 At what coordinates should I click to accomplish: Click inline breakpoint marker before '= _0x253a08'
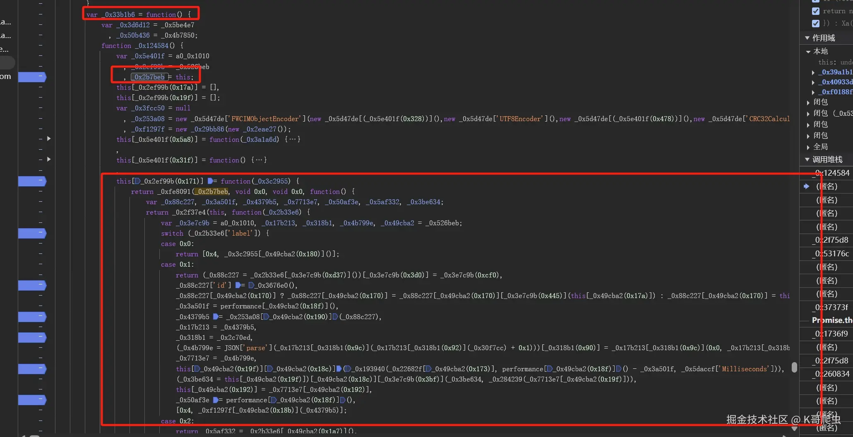pos(215,317)
